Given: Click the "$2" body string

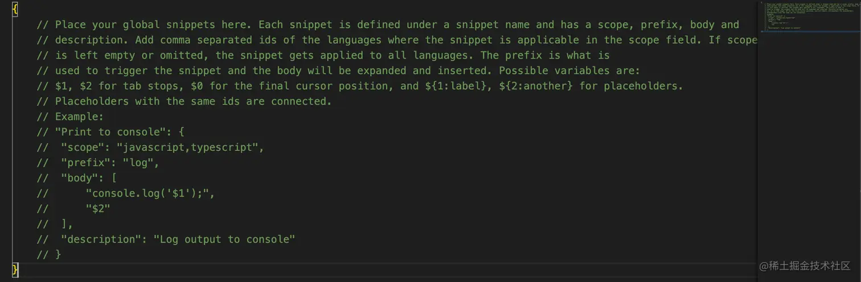Looking at the screenshot, I should (97, 209).
